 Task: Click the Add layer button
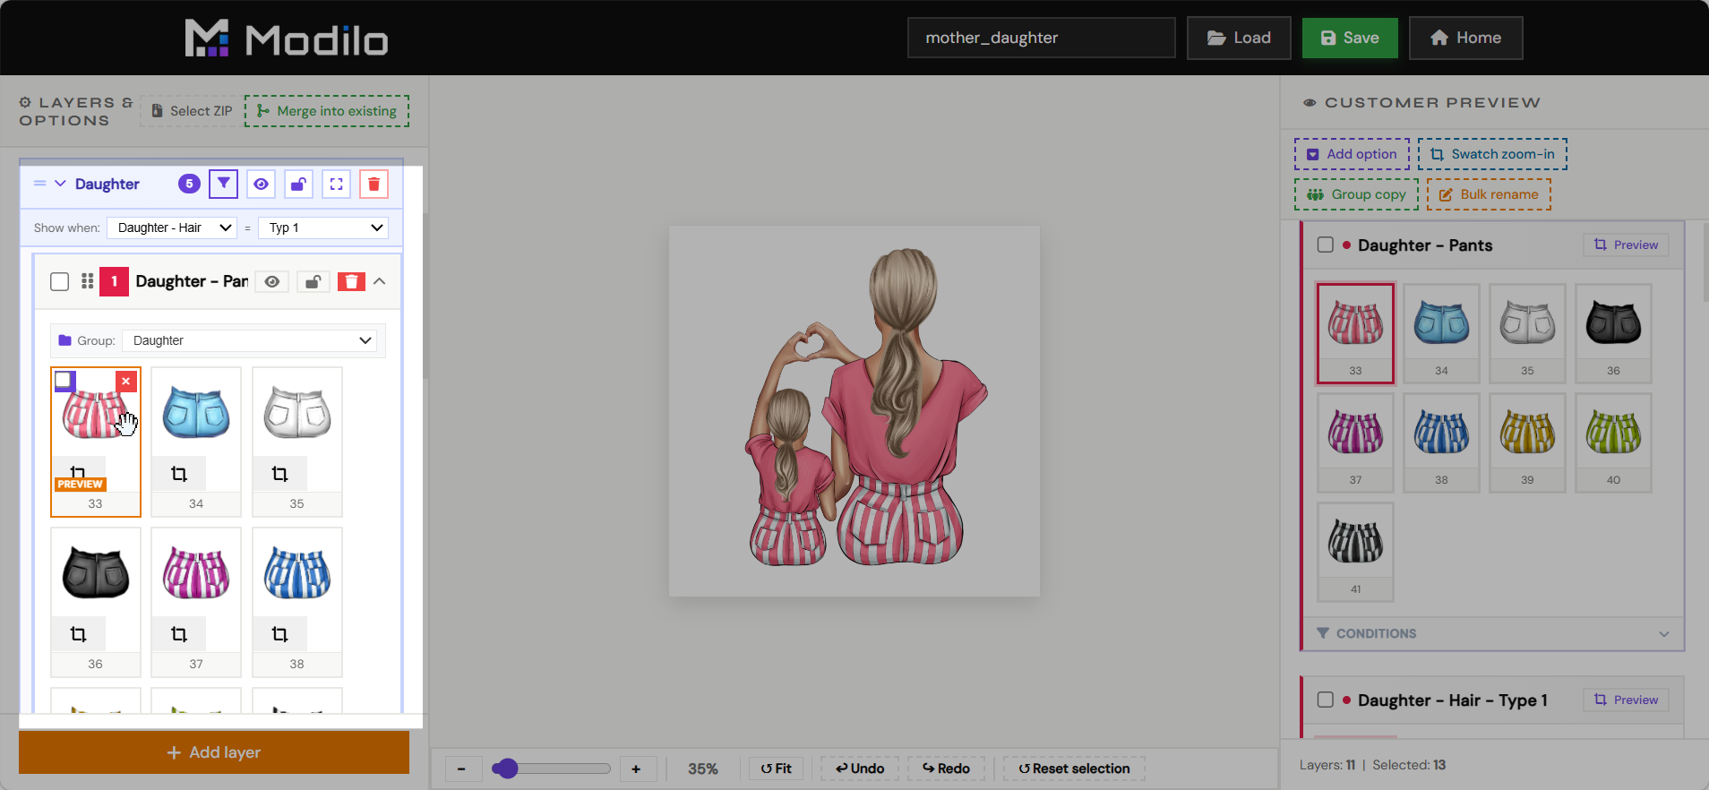(214, 752)
